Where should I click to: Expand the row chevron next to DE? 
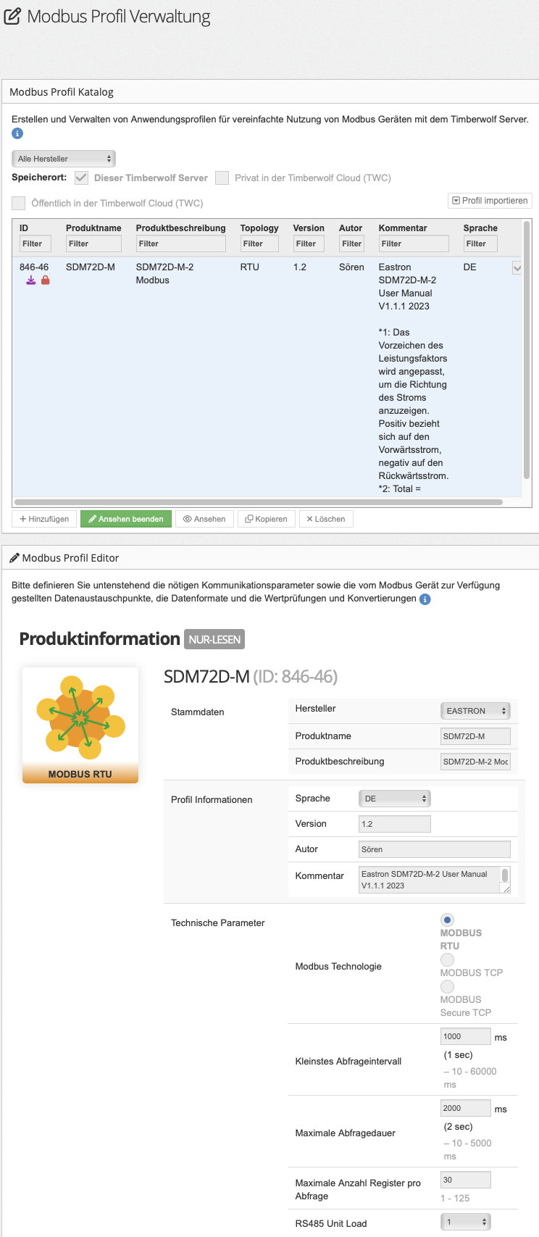pos(517,268)
